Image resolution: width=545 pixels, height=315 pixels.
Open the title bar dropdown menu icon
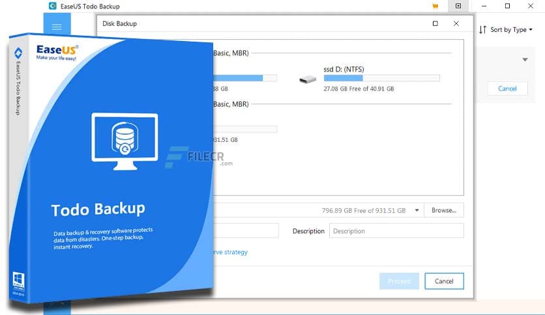pyautogui.click(x=458, y=6)
